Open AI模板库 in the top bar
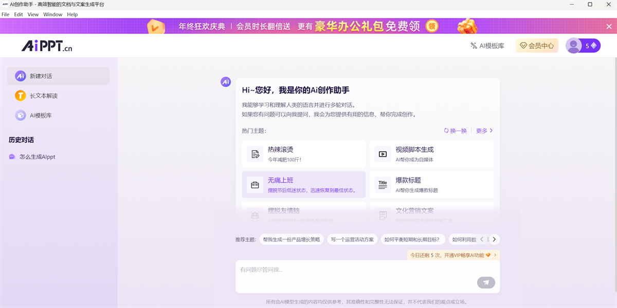This screenshot has width=617, height=308. [487, 46]
